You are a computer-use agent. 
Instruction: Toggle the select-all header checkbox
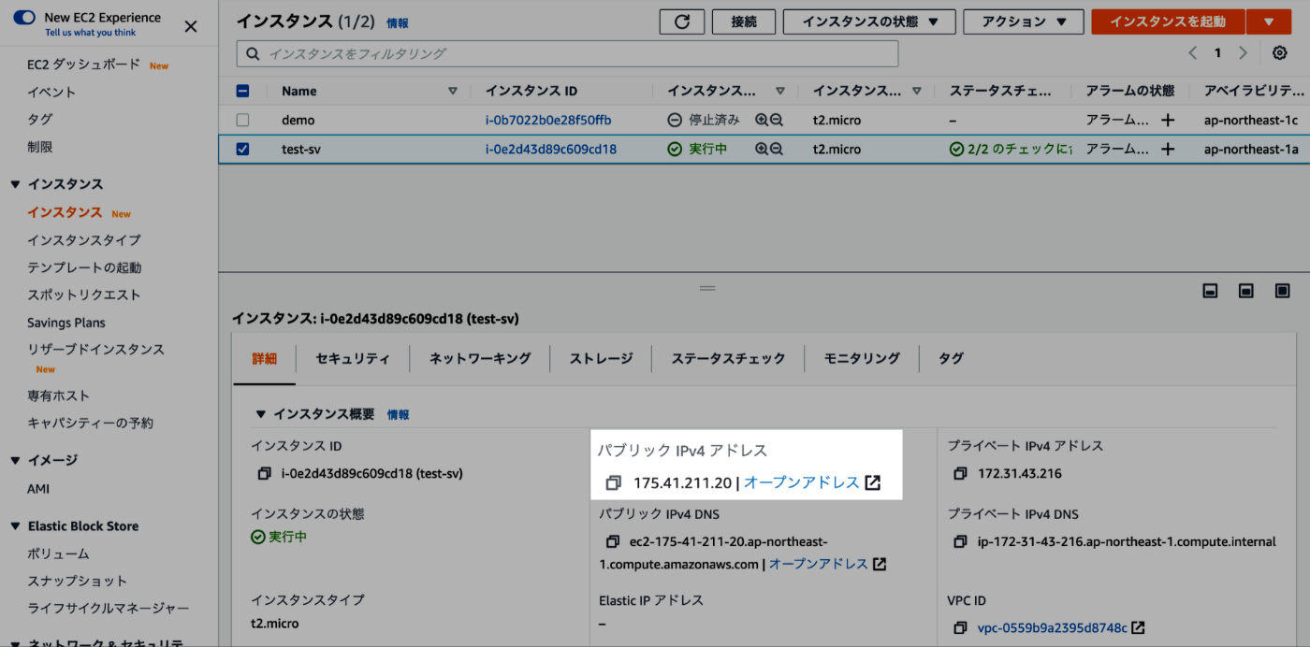242,91
